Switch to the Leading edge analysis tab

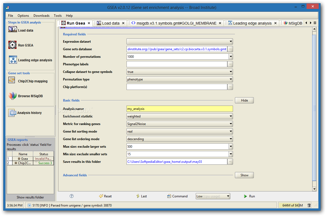pos(252,23)
